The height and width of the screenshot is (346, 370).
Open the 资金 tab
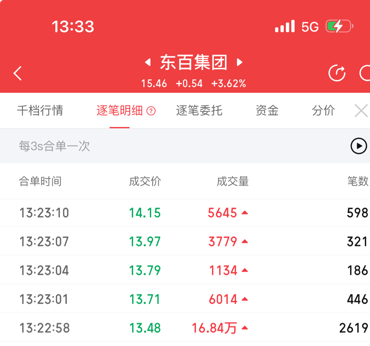pyautogui.click(x=267, y=111)
